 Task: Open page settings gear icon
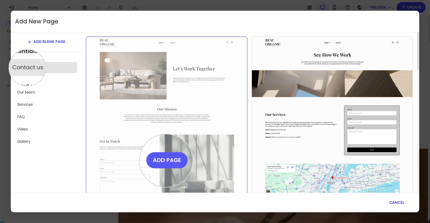point(84,7)
